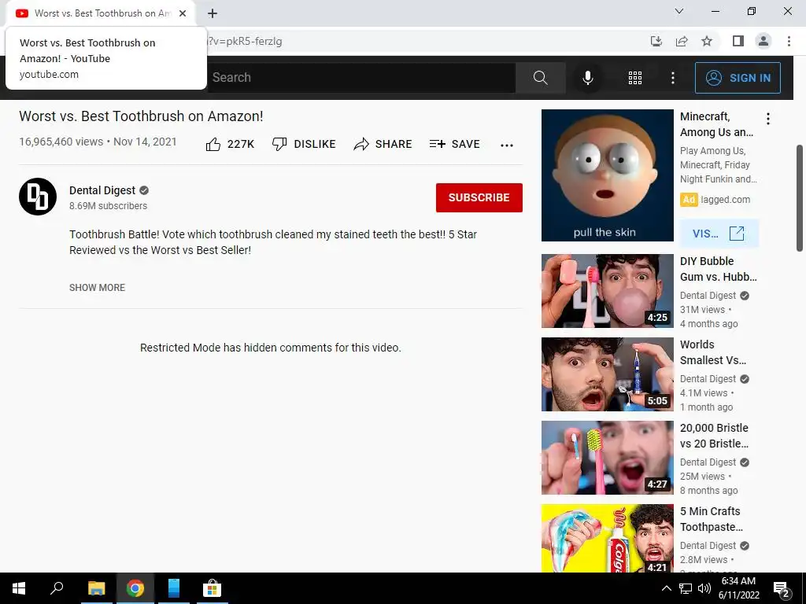Open Chrome three-dot menu

(789, 41)
